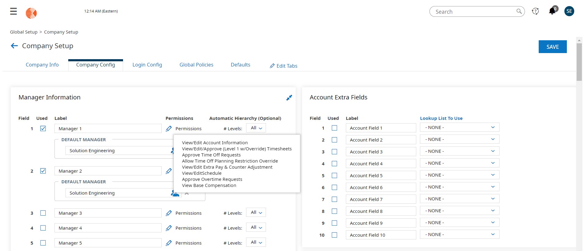Click the pencil icon for Manager 3 permissions
This screenshot has width=584, height=251.
point(169,213)
